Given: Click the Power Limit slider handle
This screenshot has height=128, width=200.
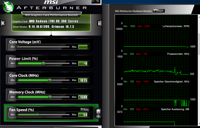Looking at the screenshot, I should (x=44, y=63).
